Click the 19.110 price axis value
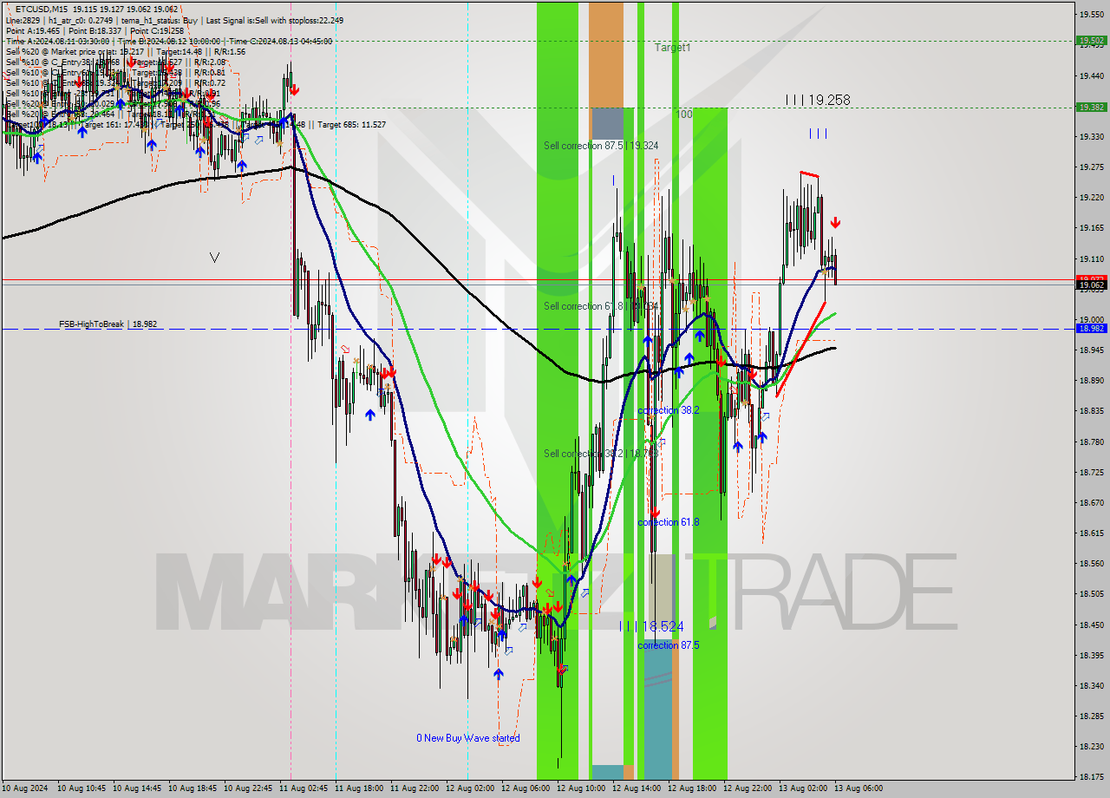Image resolution: width=1110 pixels, height=798 pixels. tap(1091, 258)
